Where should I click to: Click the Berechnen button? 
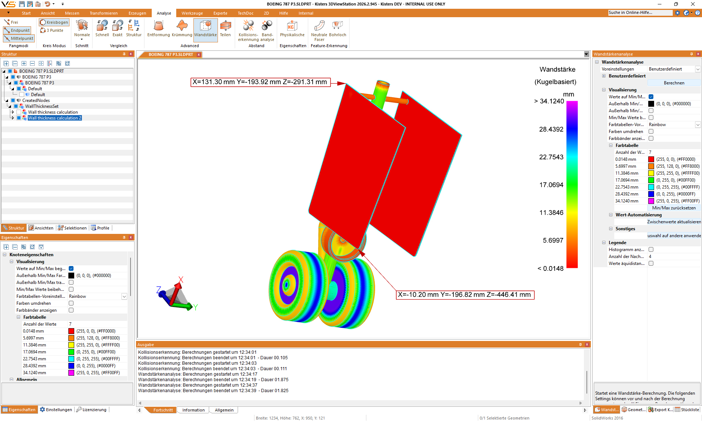[674, 83]
